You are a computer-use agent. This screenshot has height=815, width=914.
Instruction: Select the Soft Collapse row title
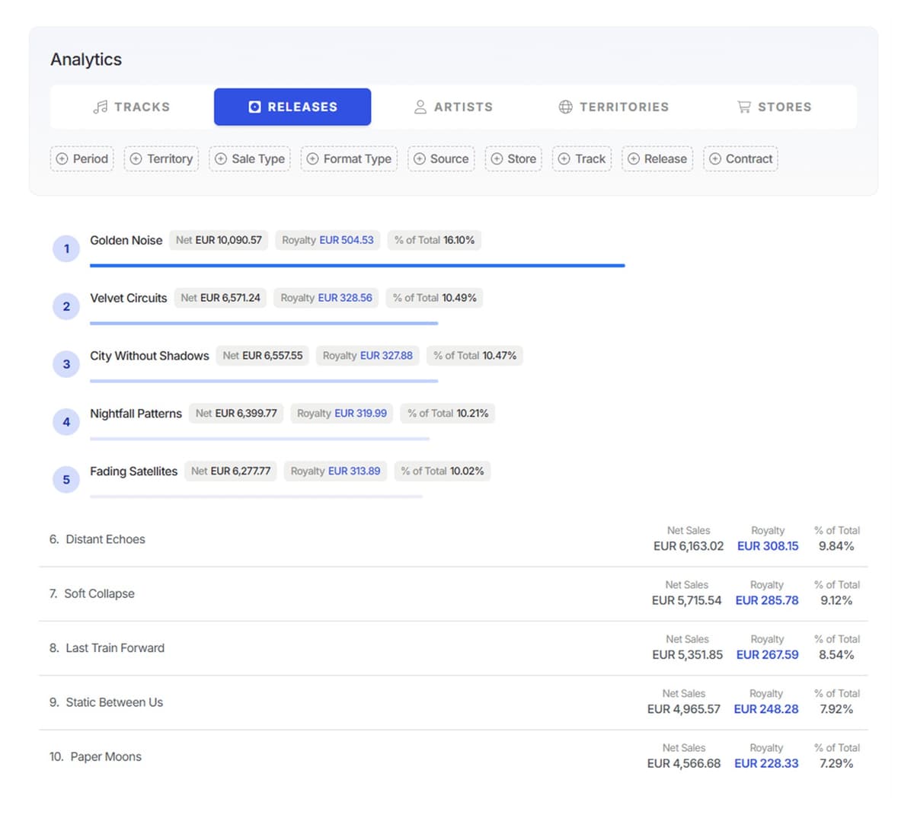coord(99,593)
